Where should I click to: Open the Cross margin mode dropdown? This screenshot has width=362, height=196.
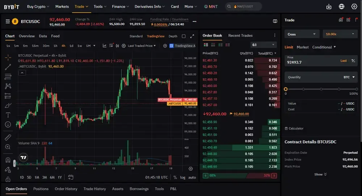[302, 34]
